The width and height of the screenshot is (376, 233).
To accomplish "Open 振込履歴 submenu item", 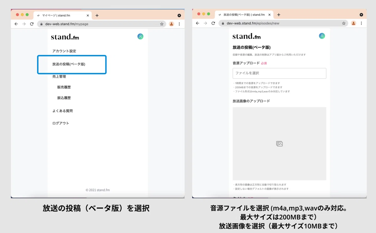I will (64, 98).
